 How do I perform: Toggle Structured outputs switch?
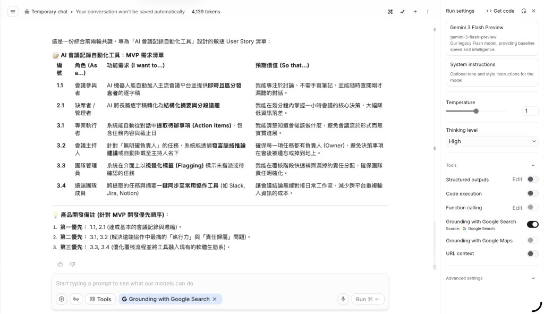pyautogui.click(x=532, y=180)
